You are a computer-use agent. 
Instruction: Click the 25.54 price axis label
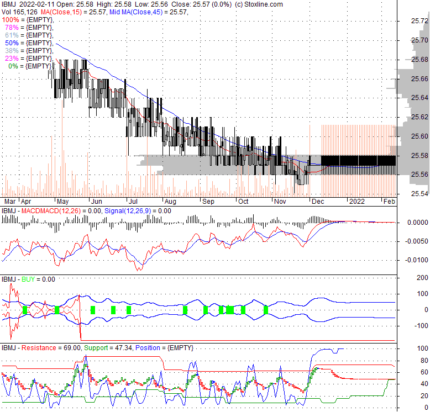point(419,194)
